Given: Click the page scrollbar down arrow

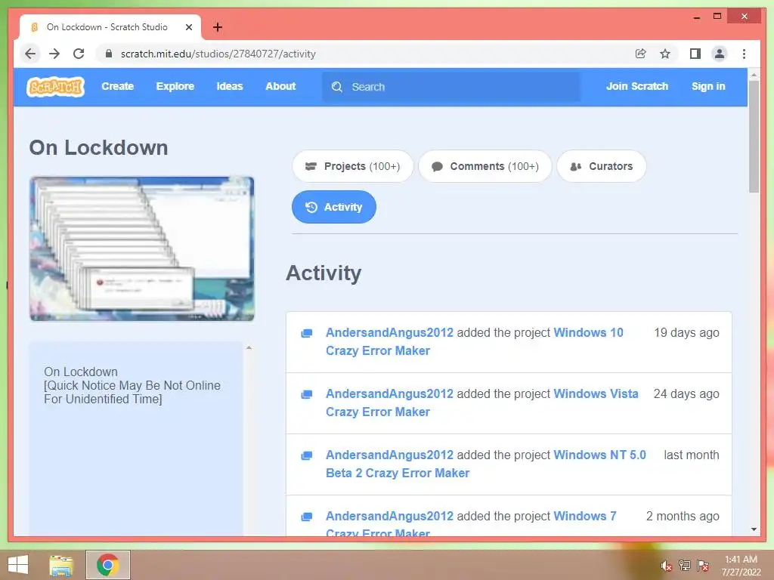Looking at the screenshot, I should pyautogui.click(x=754, y=529).
